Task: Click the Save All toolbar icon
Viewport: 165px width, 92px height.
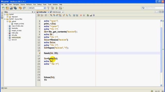Action: pos(15,8)
